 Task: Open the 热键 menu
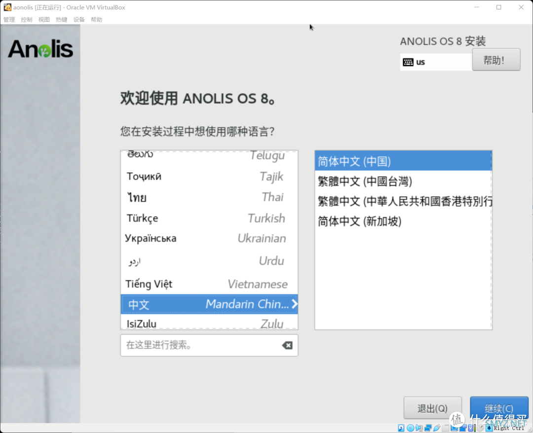(x=62, y=20)
